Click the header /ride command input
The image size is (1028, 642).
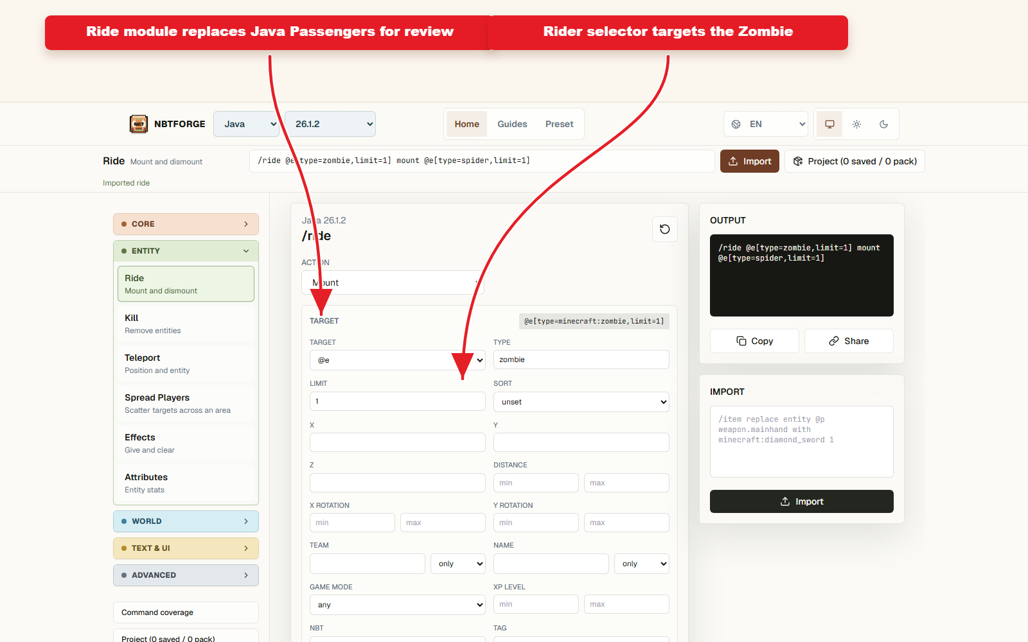tap(482, 161)
